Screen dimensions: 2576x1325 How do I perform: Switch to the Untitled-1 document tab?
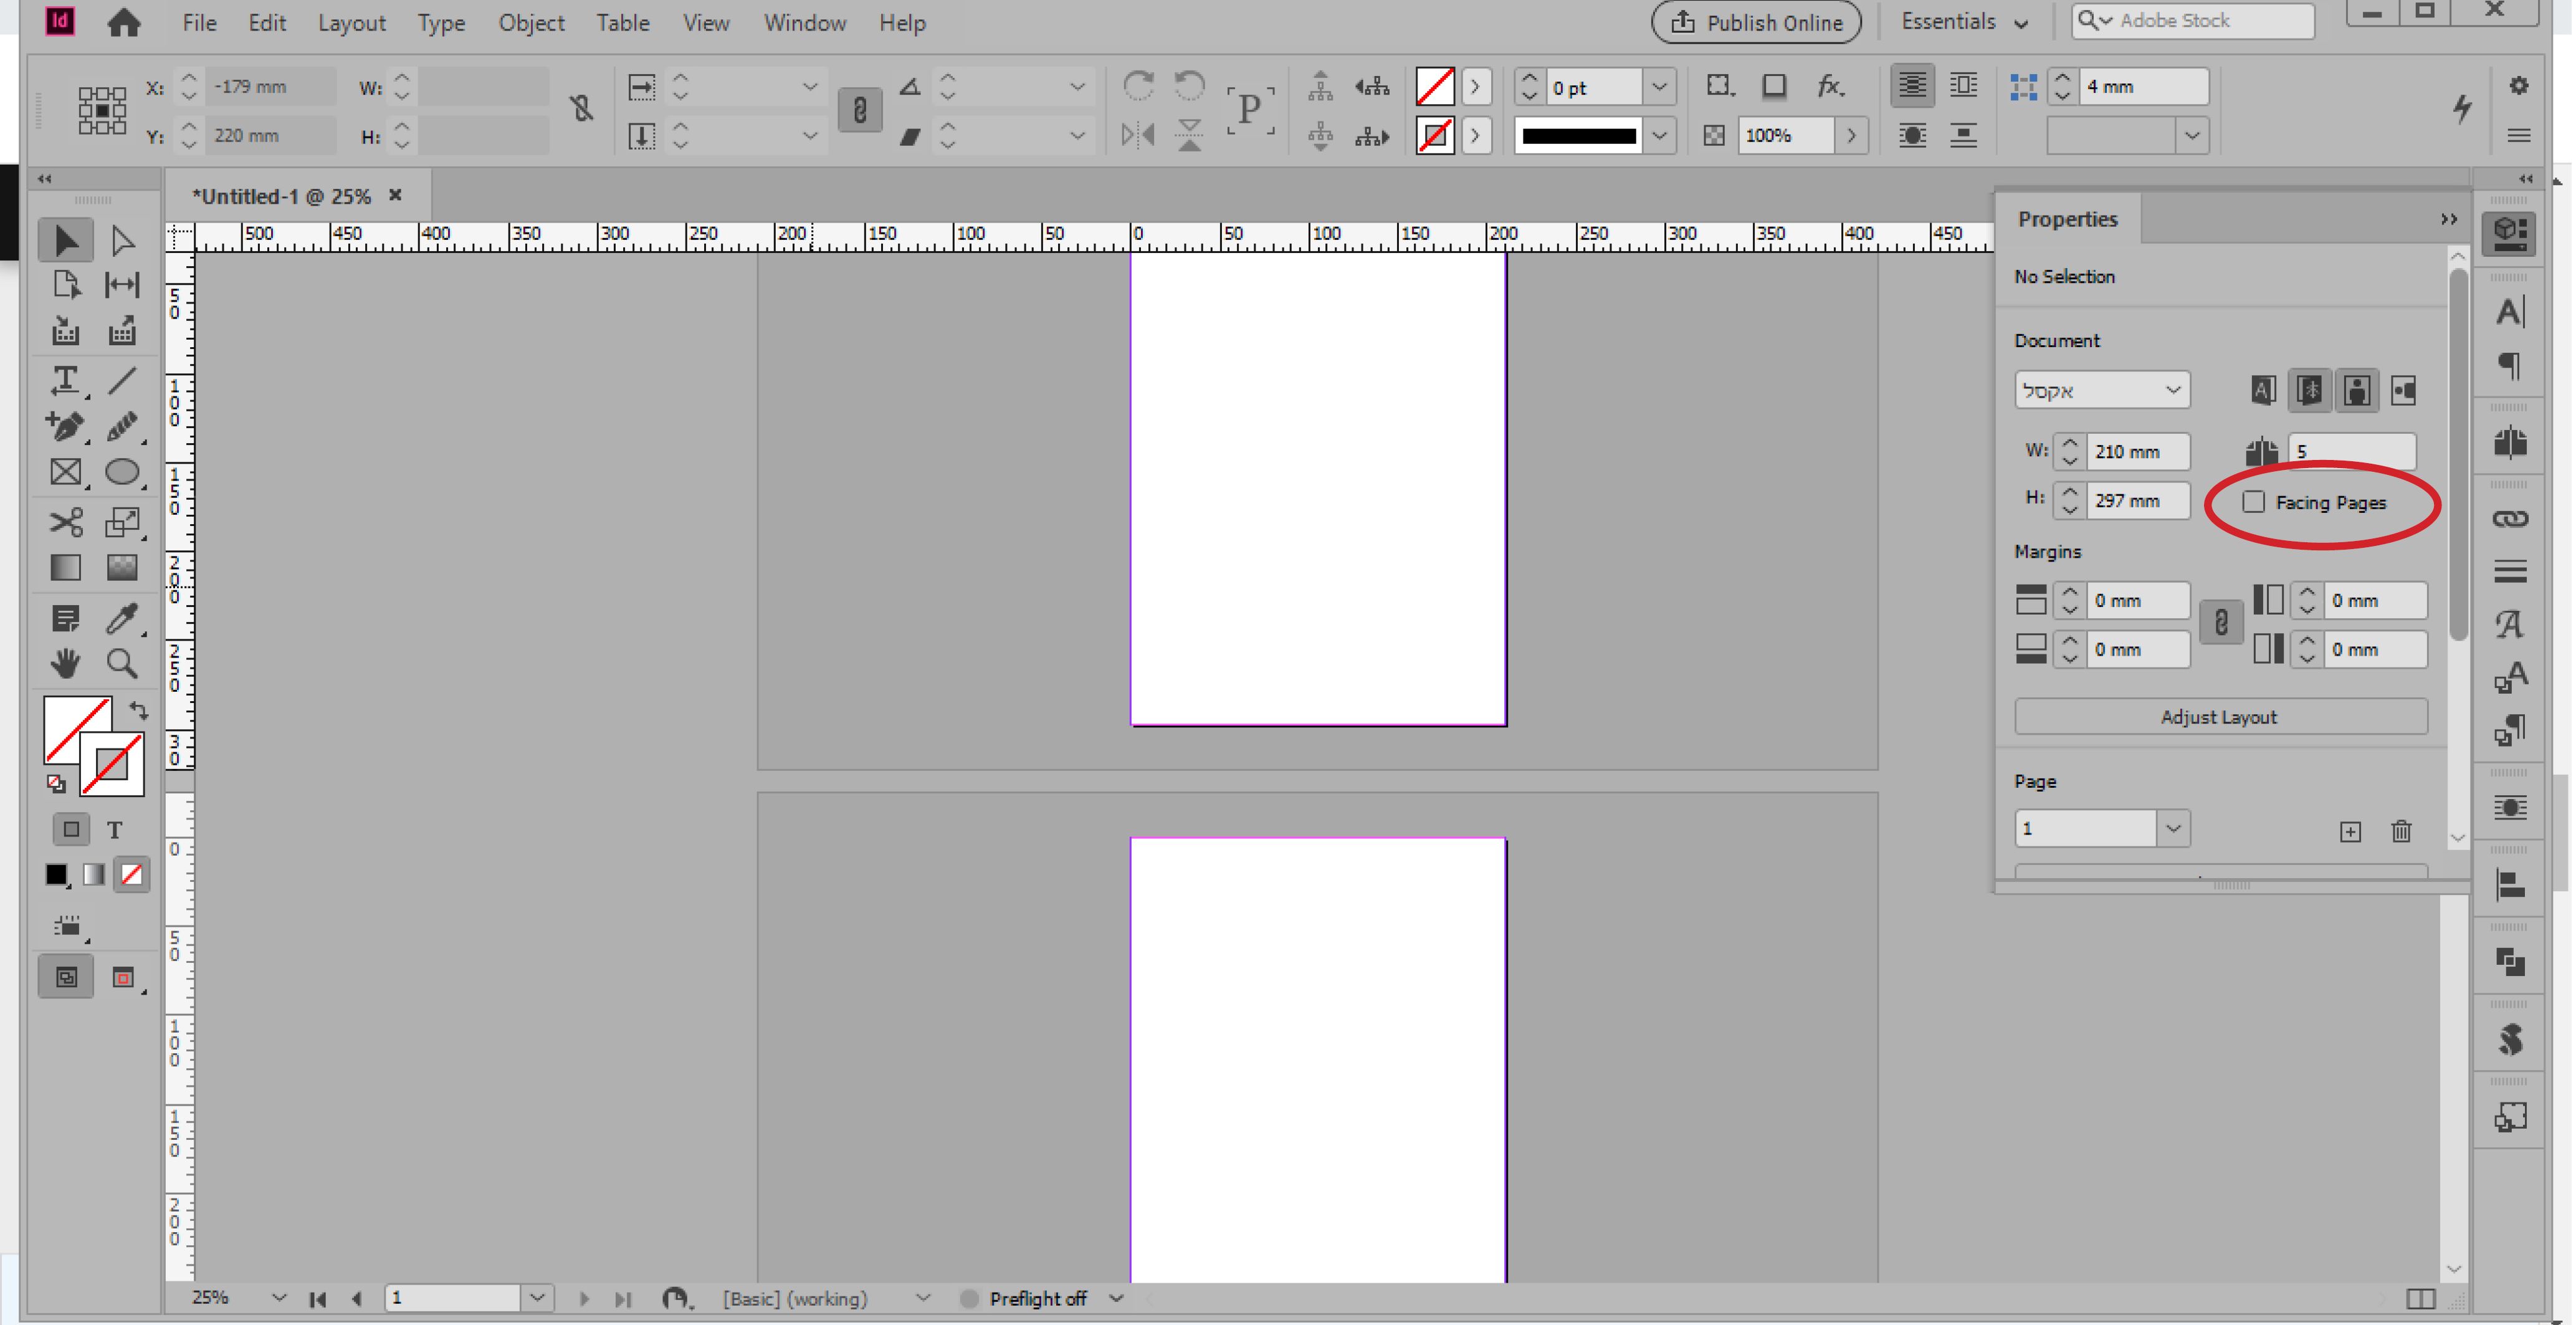click(282, 196)
